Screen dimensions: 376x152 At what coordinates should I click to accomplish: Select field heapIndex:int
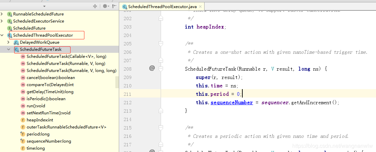40,120
